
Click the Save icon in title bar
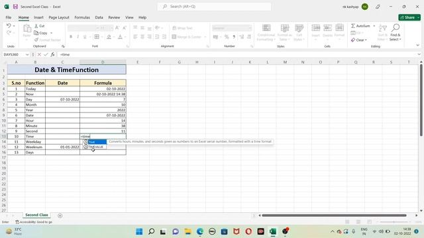[15, 7]
